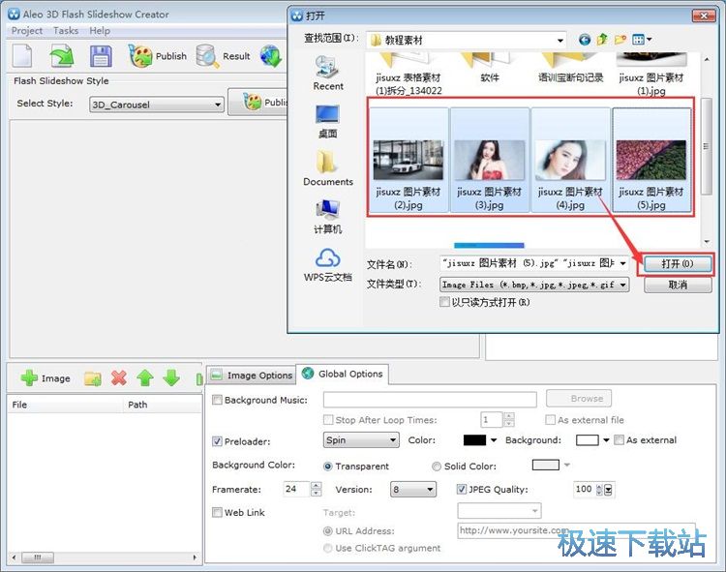Select folder jisuxz 表格素材(1)拆分_134022
726x572 pixels.
[x=408, y=75]
